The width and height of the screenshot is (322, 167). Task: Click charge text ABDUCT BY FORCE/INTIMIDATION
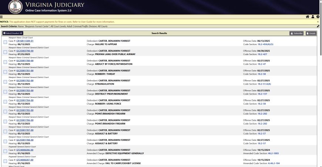click(x=114, y=64)
